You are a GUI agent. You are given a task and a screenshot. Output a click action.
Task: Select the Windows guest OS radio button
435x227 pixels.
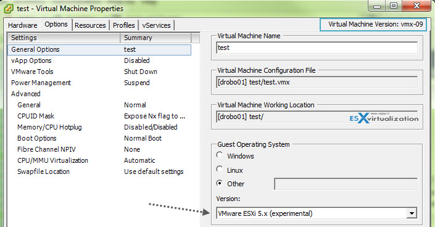(x=220, y=155)
